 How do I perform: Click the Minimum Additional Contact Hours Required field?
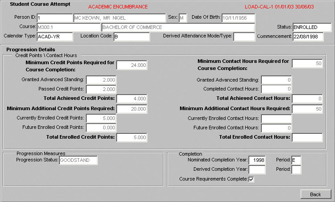click(307, 108)
